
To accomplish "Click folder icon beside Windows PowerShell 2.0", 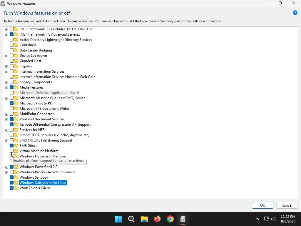I will click(16, 167).
